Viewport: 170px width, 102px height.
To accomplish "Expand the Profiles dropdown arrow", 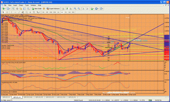I will (x=10, y=9).
